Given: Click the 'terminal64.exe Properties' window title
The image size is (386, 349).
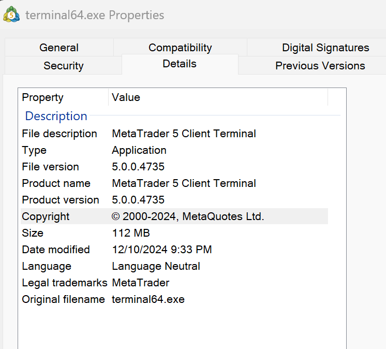Looking at the screenshot, I should point(95,15).
